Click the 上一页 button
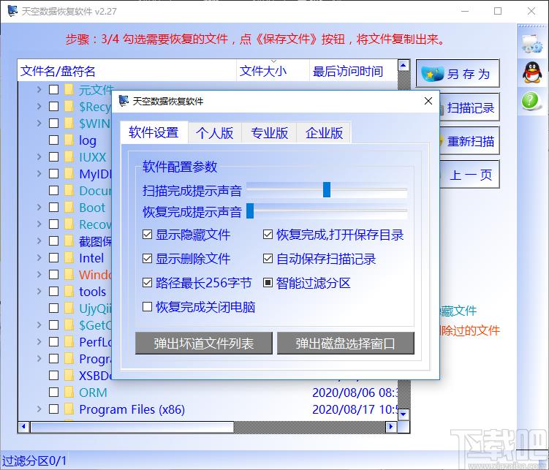549x470 pixels. [469, 175]
